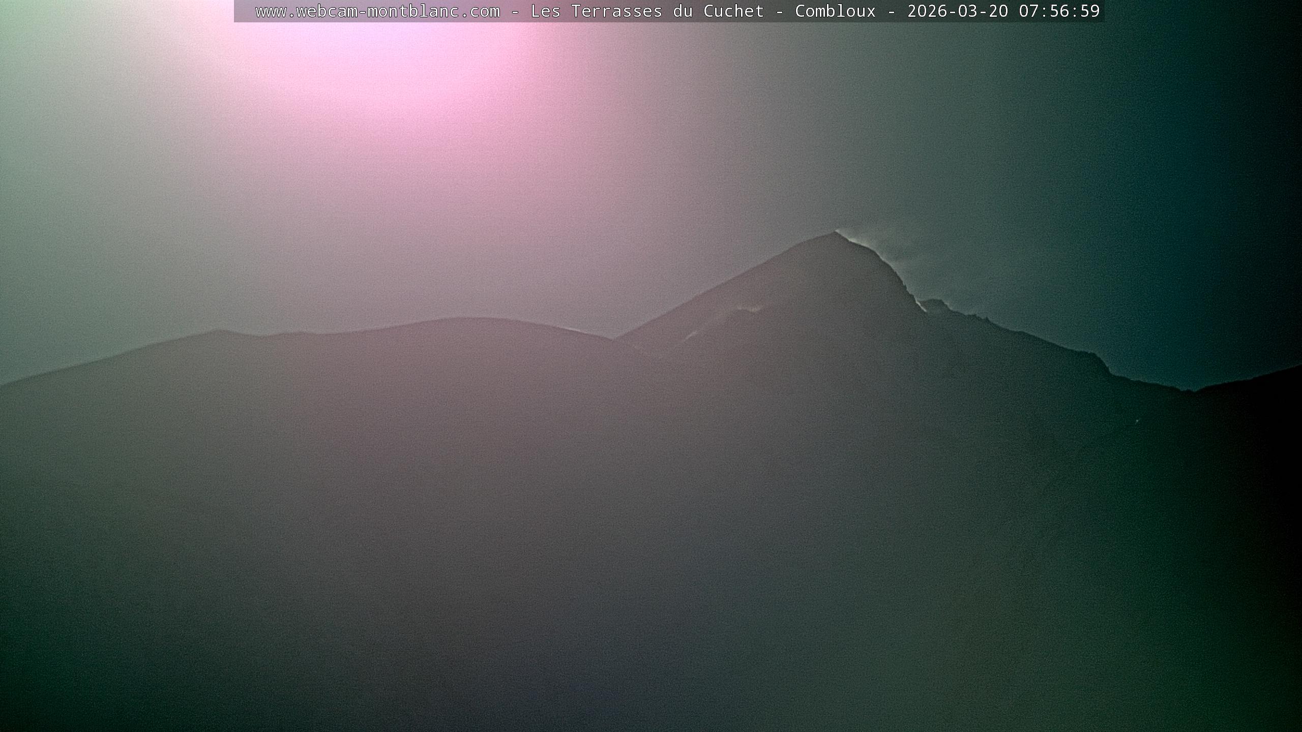Click the 07:56:59 time stamp
The width and height of the screenshot is (1302, 732).
pos(1059,11)
